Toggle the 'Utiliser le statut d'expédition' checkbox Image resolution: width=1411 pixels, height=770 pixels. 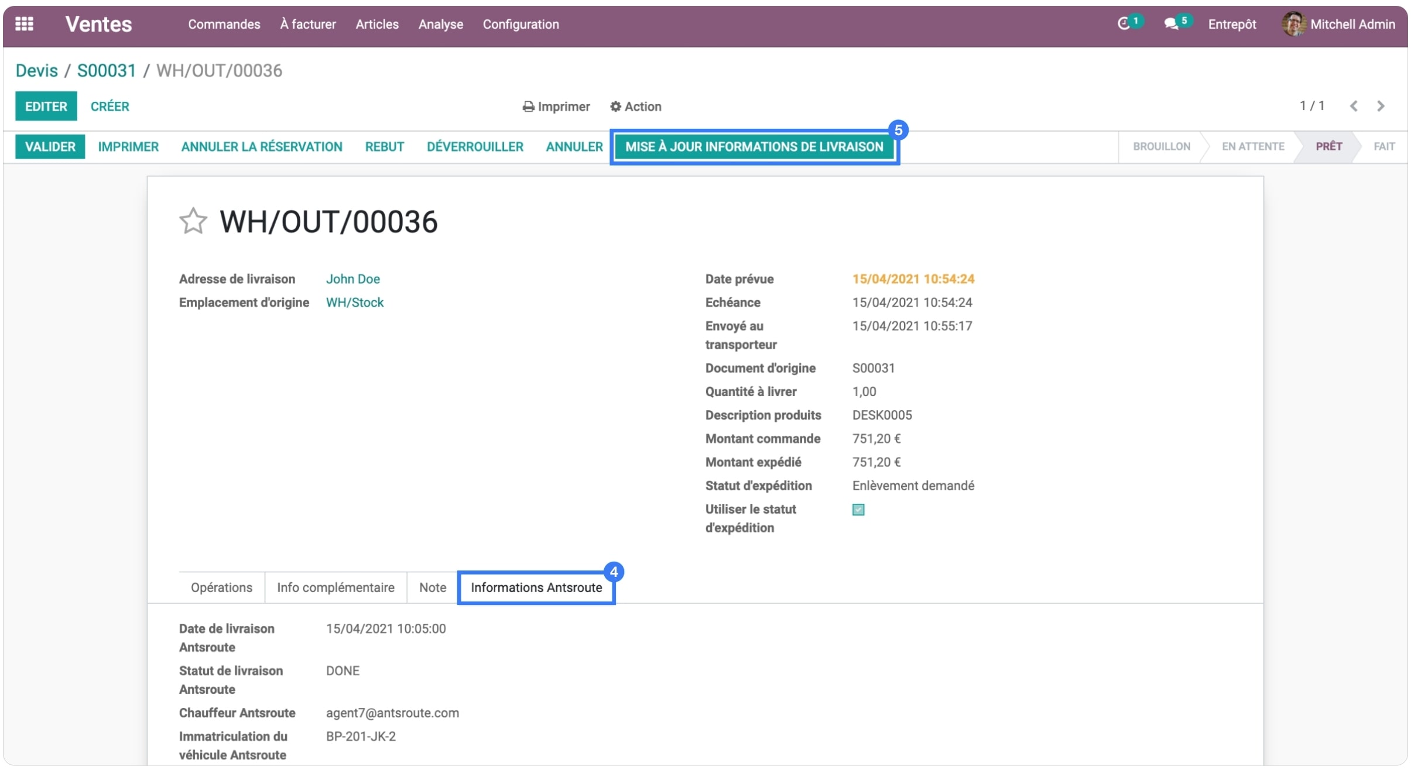coord(858,510)
